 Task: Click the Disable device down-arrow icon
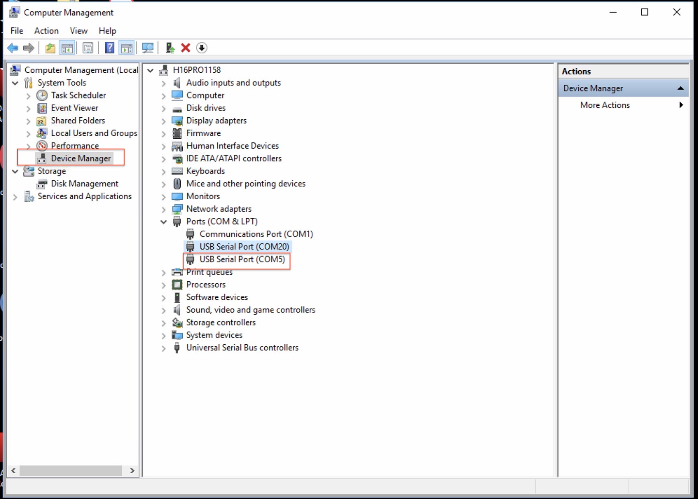click(202, 48)
